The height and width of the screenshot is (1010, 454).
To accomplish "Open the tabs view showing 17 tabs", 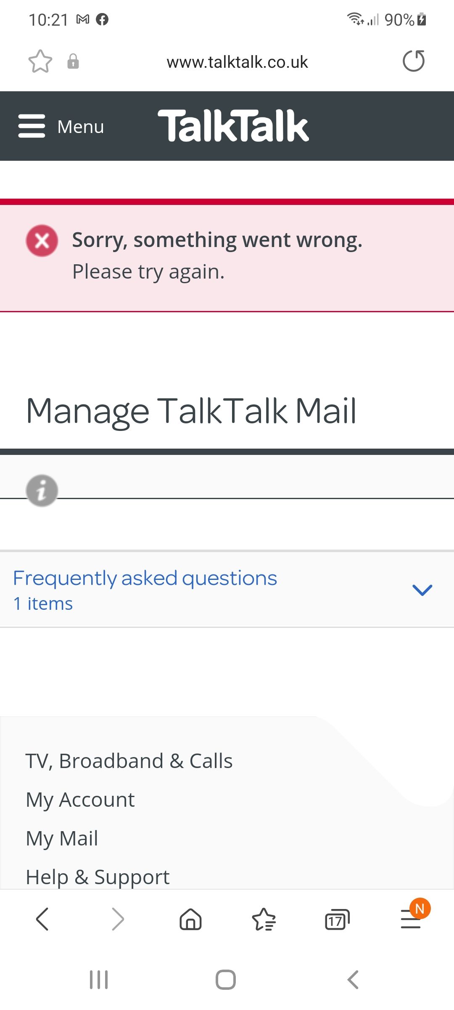I will tap(336, 920).
